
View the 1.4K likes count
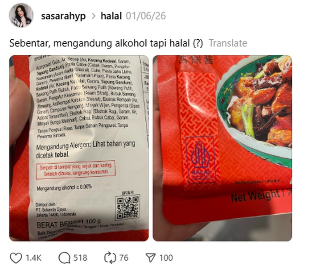point(33,258)
